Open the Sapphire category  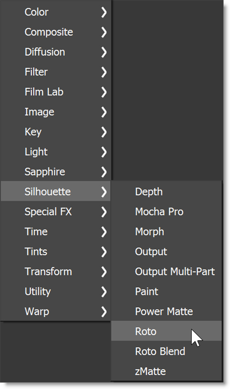point(45,172)
